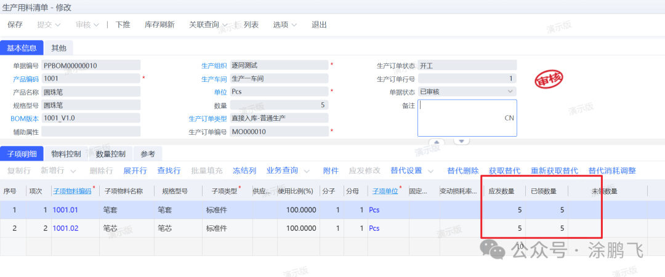The height and width of the screenshot is (277, 665).
Task: Expand the 关联查询 dropdown
Action: (x=208, y=25)
